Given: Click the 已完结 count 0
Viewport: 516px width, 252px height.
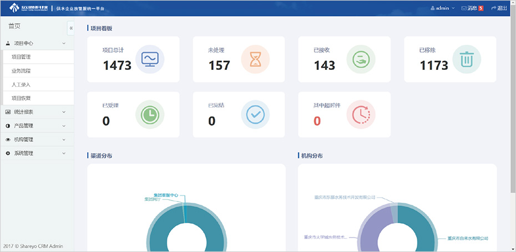Looking at the screenshot, I should (x=211, y=121).
